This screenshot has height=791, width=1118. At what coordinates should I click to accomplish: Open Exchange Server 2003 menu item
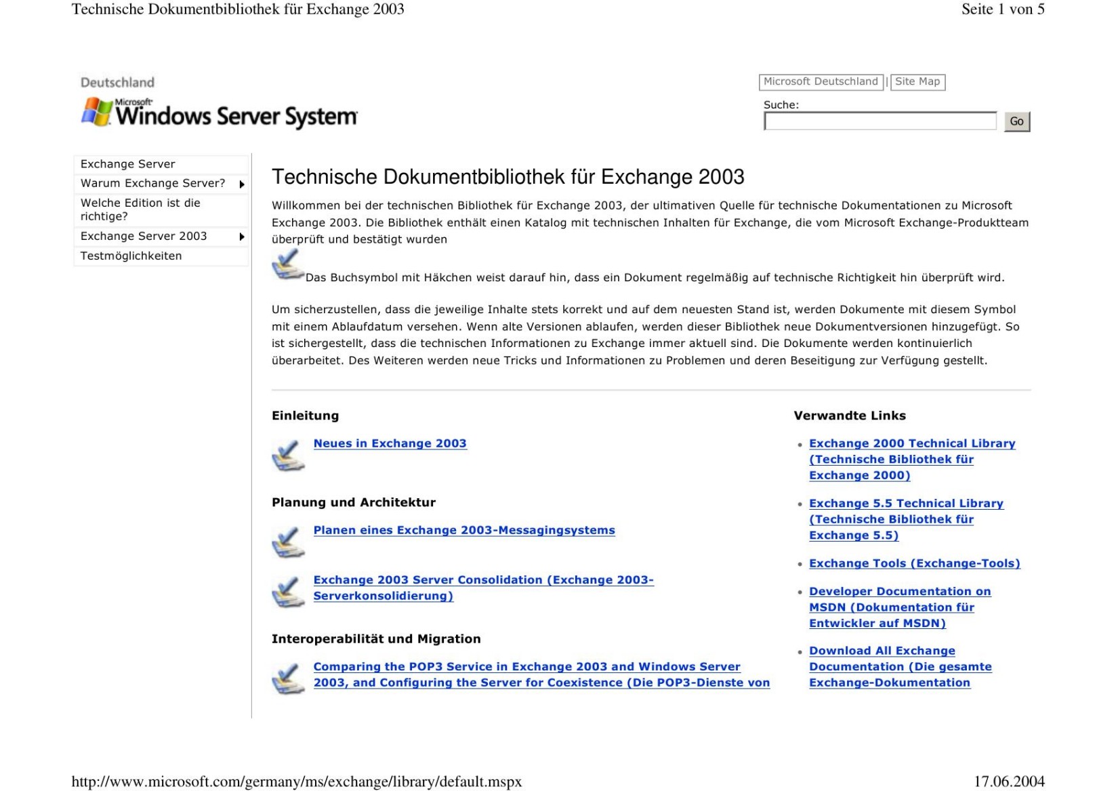pos(161,236)
